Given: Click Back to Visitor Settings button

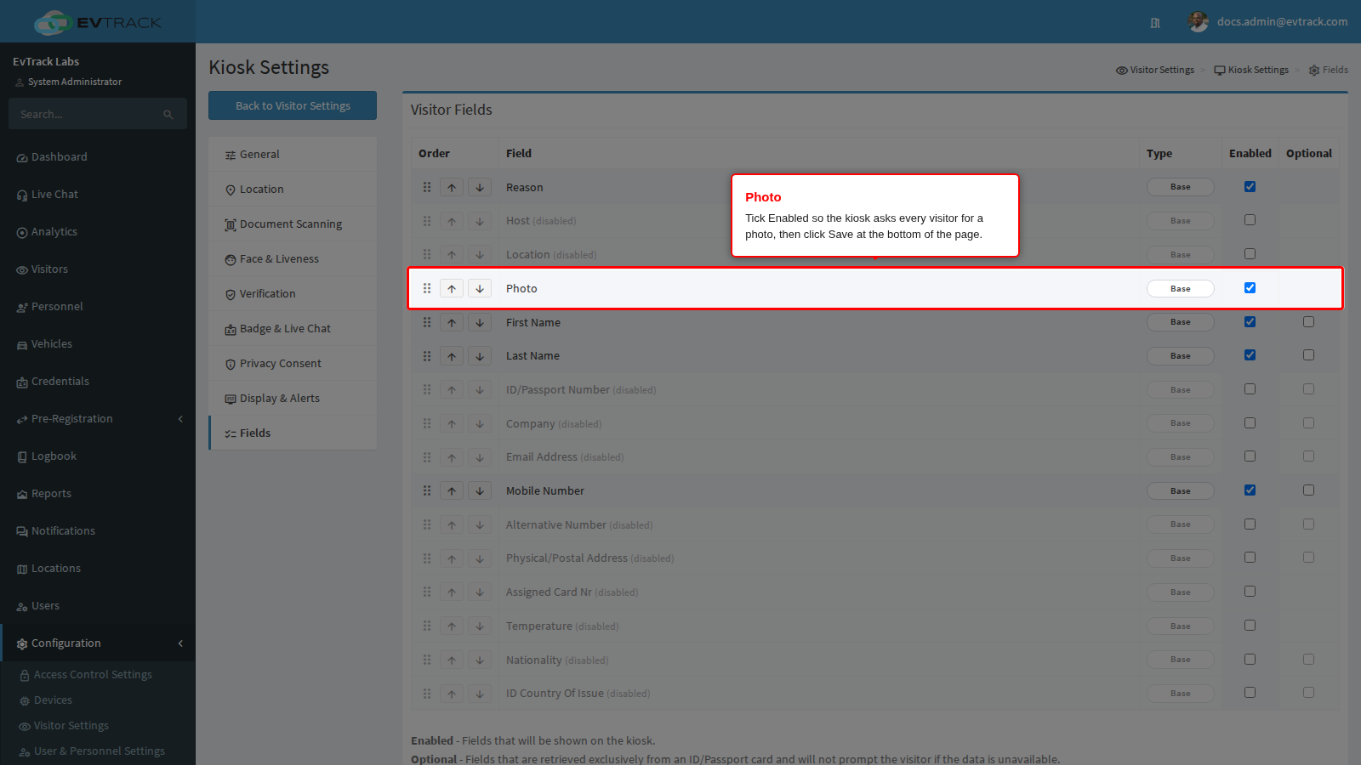Looking at the screenshot, I should pyautogui.click(x=293, y=105).
